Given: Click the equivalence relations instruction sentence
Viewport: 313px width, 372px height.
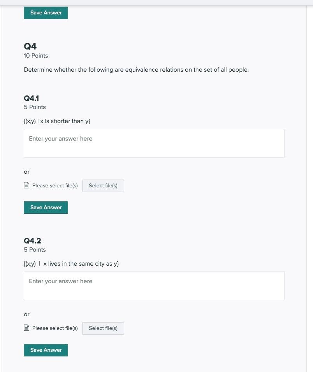Looking at the screenshot, I should click(x=136, y=70).
